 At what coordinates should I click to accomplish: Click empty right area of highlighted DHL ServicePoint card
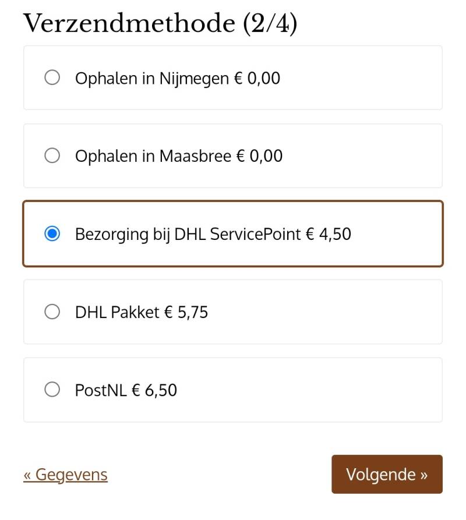click(x=396, y=234)
